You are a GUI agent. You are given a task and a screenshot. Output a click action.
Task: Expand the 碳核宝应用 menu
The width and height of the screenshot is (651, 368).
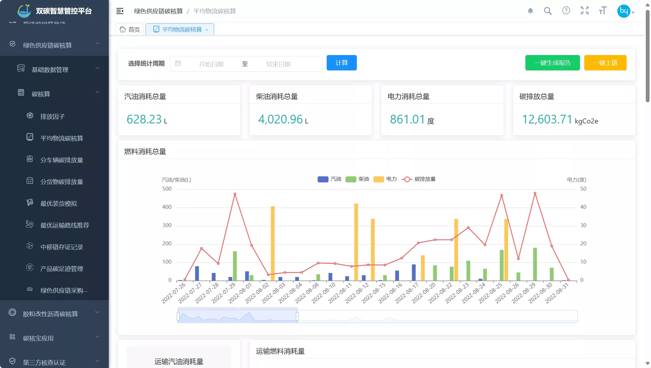97,337
